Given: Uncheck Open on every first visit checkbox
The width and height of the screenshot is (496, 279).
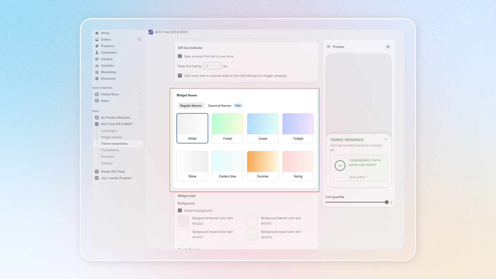Looking at the screenshot, I should (x=180, y=56).
